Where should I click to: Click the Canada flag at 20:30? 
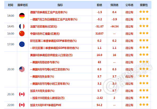(x=22, y=94)
